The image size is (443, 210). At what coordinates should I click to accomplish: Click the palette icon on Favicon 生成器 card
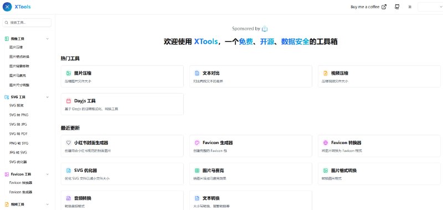(197, 143)
